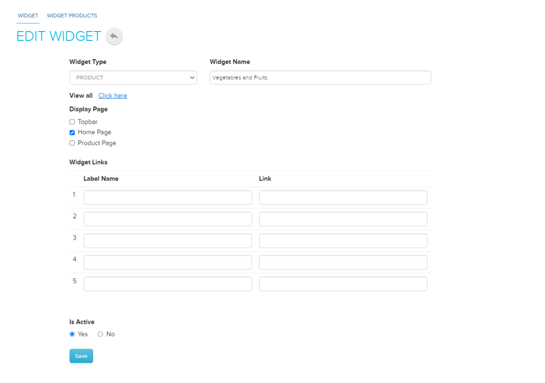Choose No for Is Active
Screen dimensions: 545x383
tap(101, 335)
